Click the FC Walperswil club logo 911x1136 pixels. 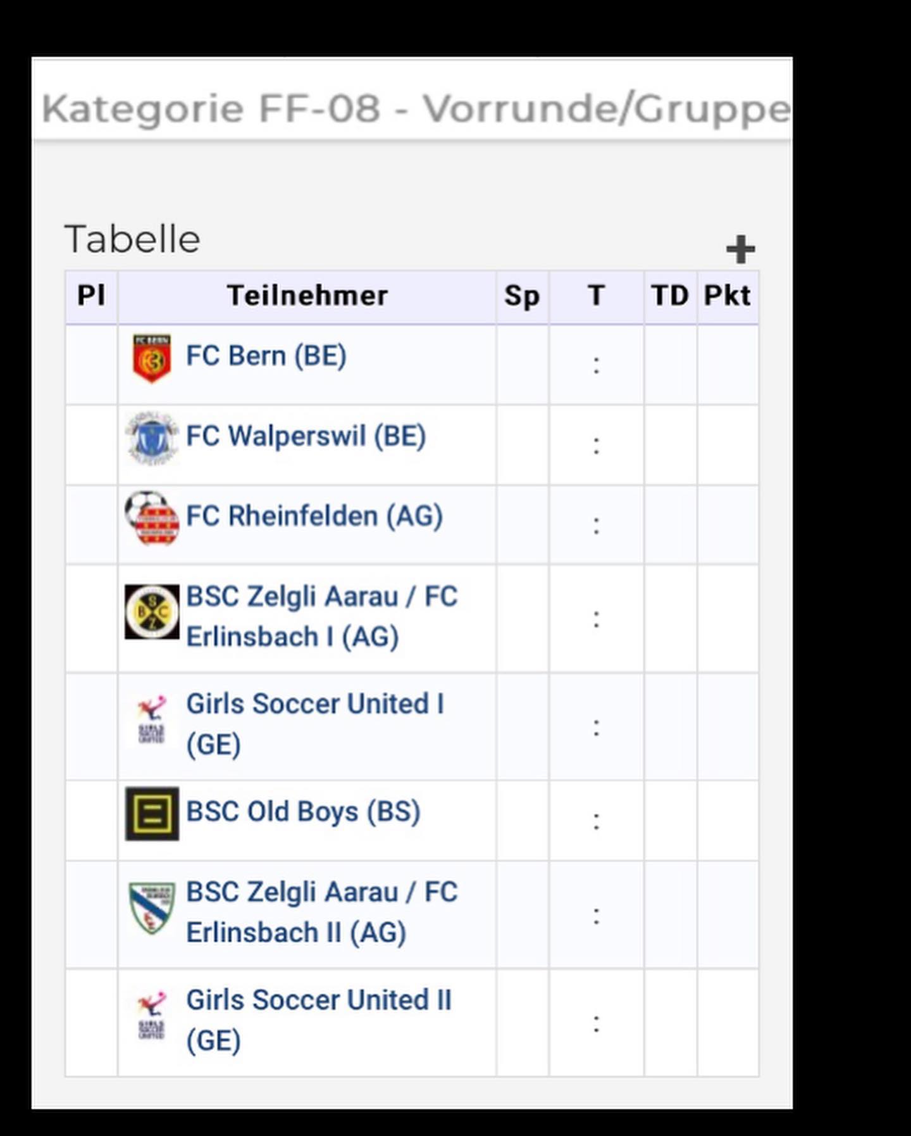(x=152, y=438)
